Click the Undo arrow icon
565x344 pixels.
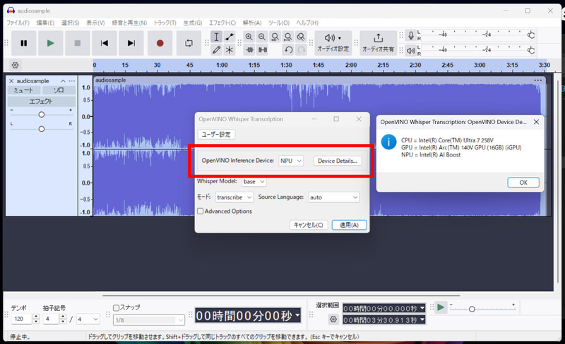(x=288, y=49)
